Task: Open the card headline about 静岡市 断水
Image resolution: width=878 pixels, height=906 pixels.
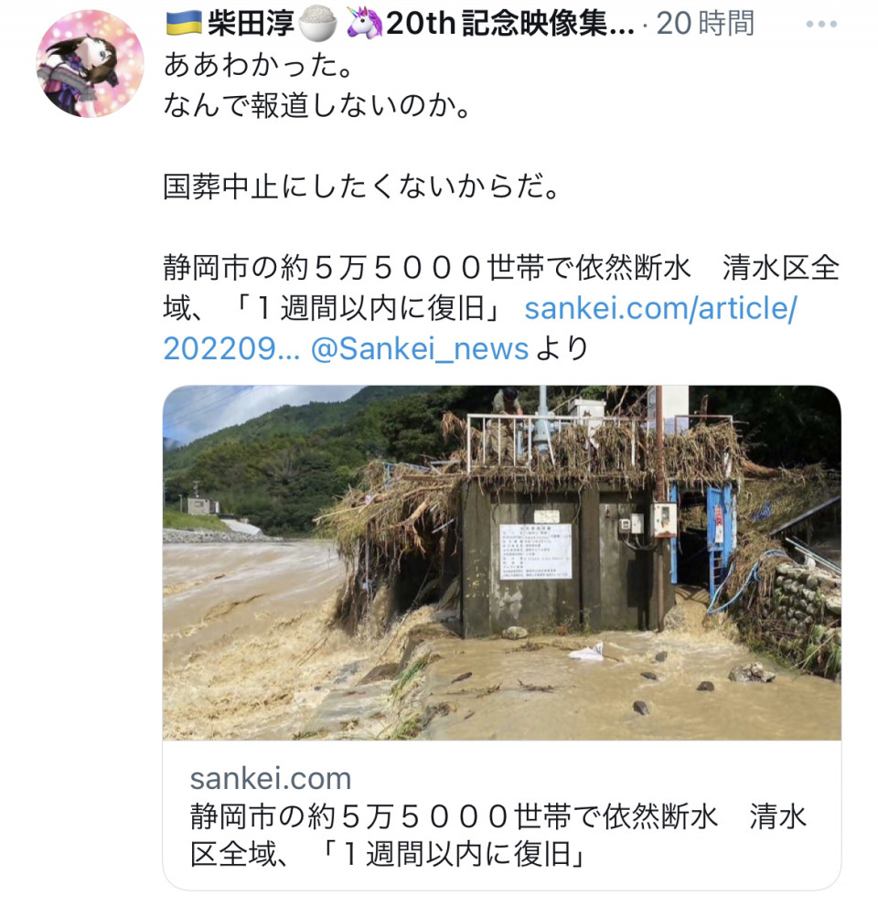Action: [x=498, y=836]
